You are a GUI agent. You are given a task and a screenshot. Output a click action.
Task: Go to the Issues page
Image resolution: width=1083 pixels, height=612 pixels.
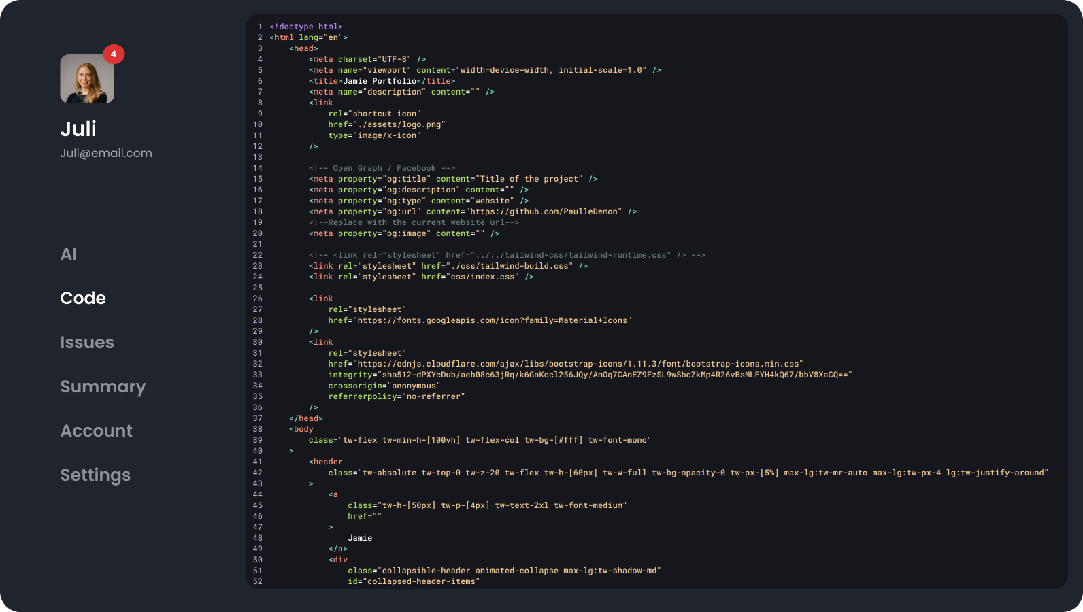point(87,343)
